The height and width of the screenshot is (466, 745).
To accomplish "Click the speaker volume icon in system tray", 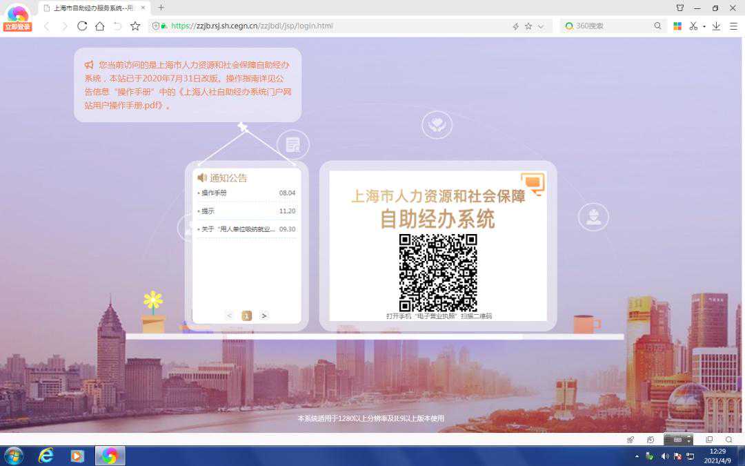I will tap(665, 456).
